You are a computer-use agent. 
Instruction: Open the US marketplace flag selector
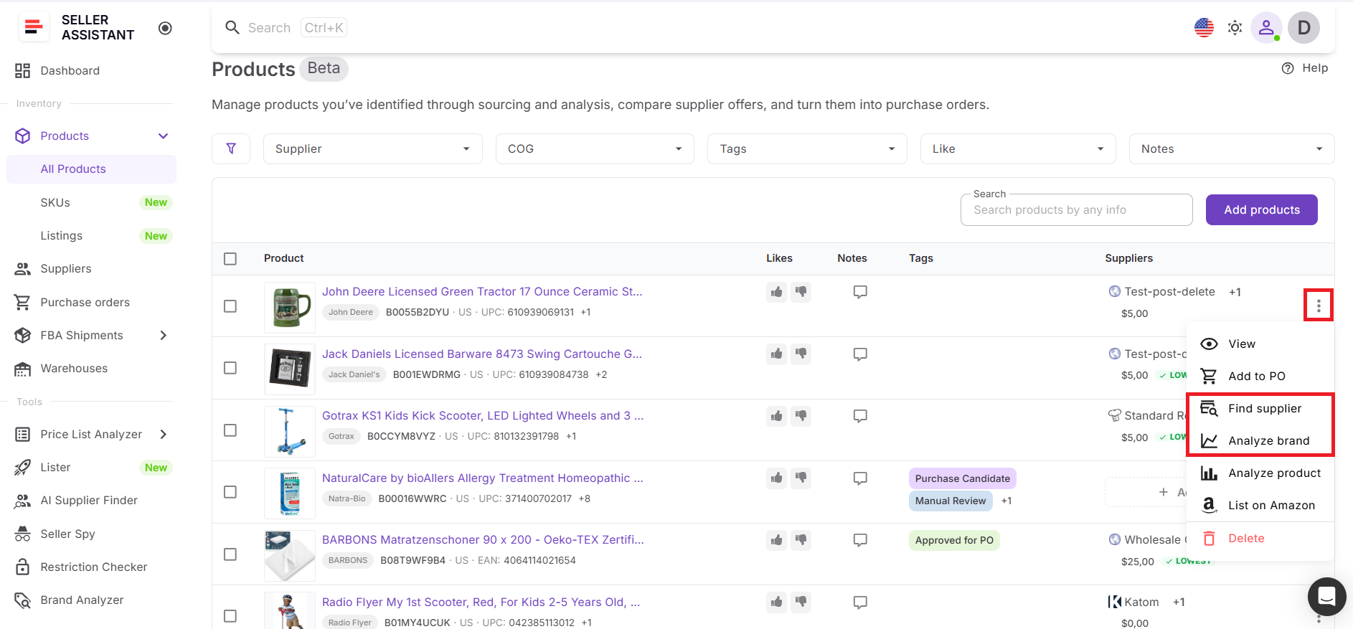(1204, 28)
